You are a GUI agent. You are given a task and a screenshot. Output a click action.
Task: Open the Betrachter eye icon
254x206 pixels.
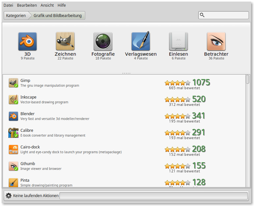point(216,42)
